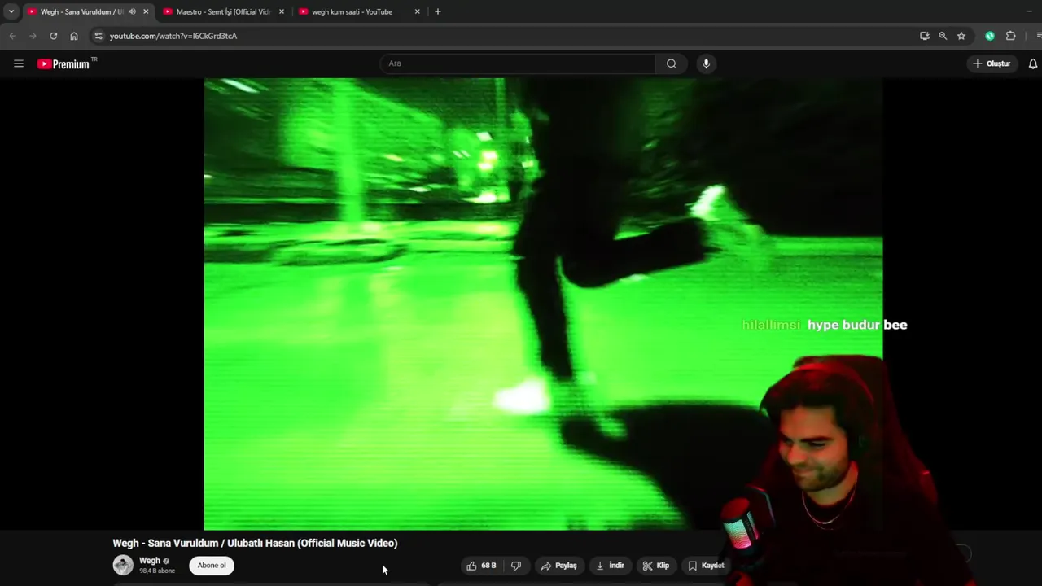
Task: Open YouTube notifications bell
Action: (1032, 63)
